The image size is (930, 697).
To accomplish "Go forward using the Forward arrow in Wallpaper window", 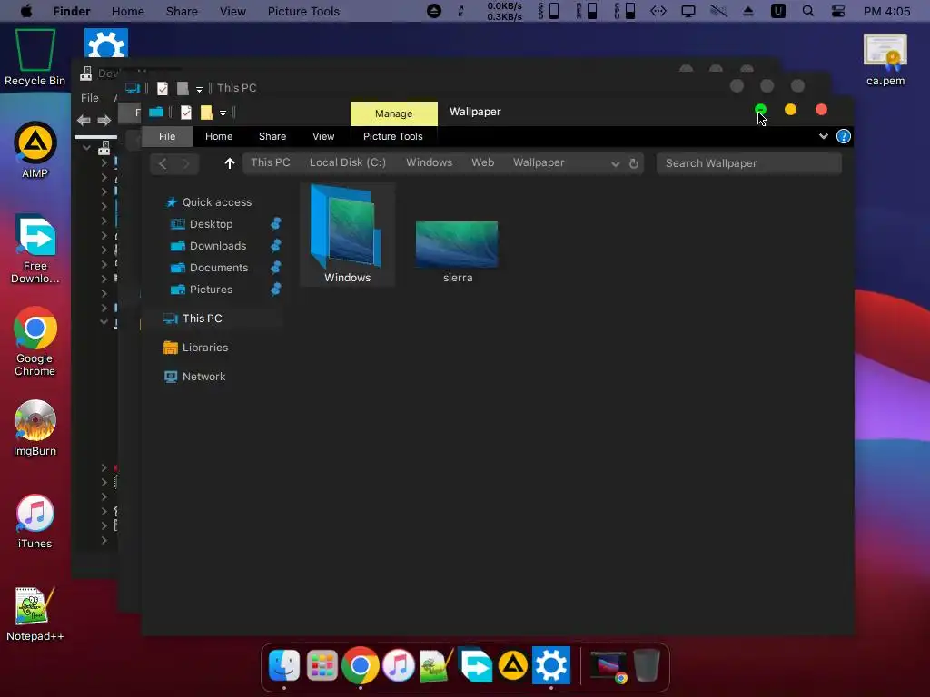I will pyautogui.click(x=185, y=163).
